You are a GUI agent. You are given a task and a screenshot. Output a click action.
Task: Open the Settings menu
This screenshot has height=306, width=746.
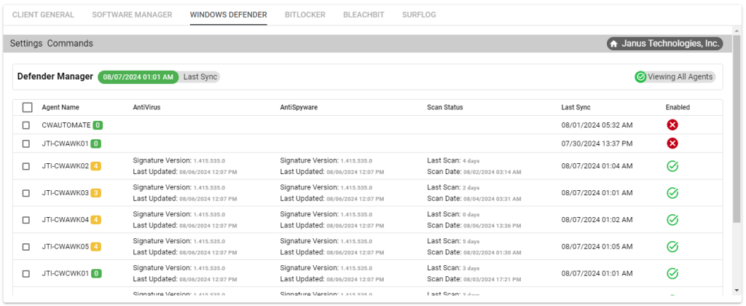(x=26, y=43)
